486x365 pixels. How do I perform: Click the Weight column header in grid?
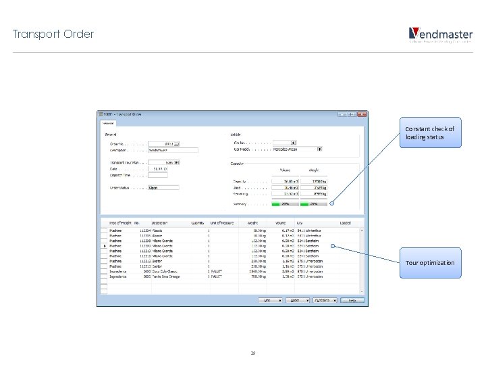[x=252, y=223]
